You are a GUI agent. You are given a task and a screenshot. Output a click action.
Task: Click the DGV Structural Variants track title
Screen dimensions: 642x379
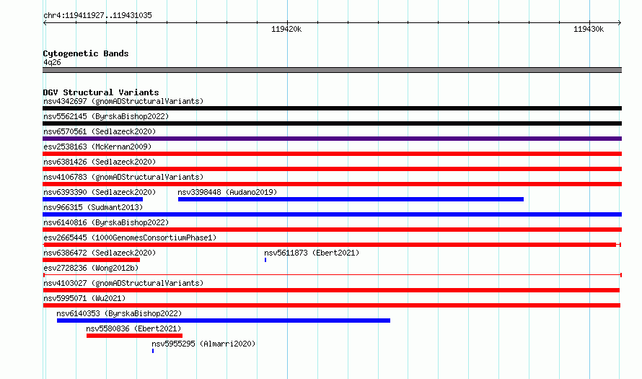[101, 92]
